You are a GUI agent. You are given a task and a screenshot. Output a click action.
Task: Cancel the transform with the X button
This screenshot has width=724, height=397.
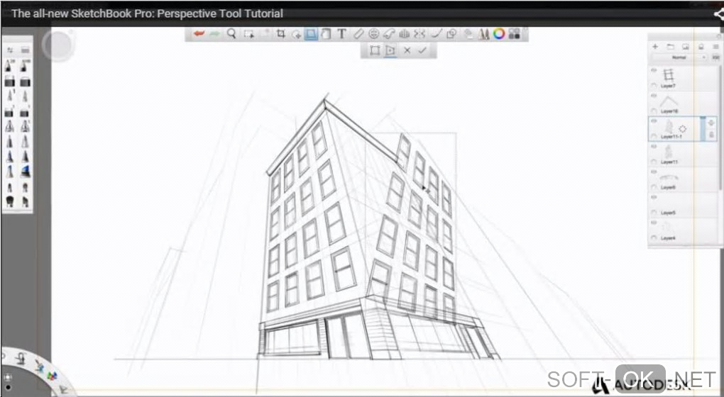click(407, 50)
